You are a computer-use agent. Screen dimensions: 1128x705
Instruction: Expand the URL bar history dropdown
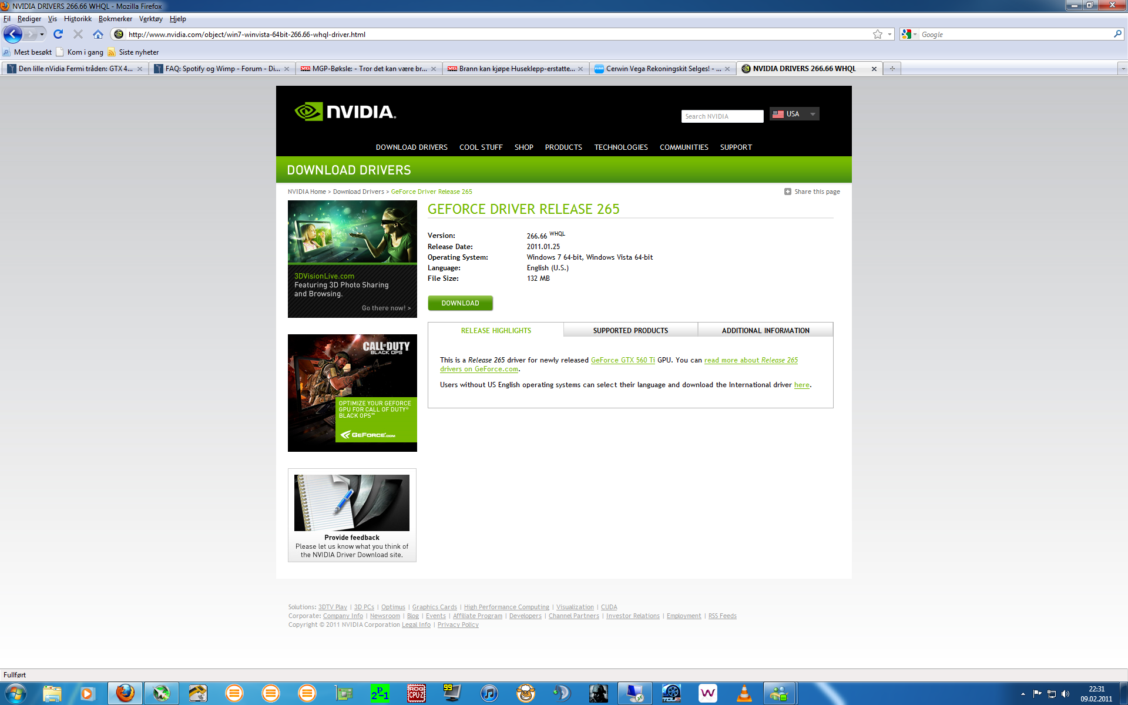pyautogui.click(x=889, y=34)
